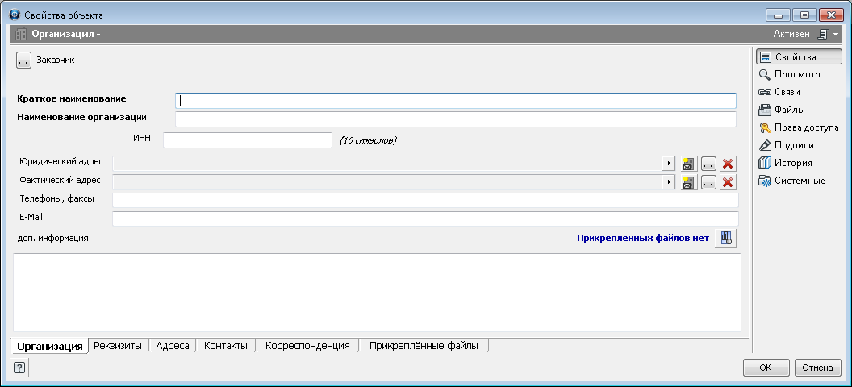Click the attach file paperclip icon
The height and width of the screenshot is (387, 852).
726,238
